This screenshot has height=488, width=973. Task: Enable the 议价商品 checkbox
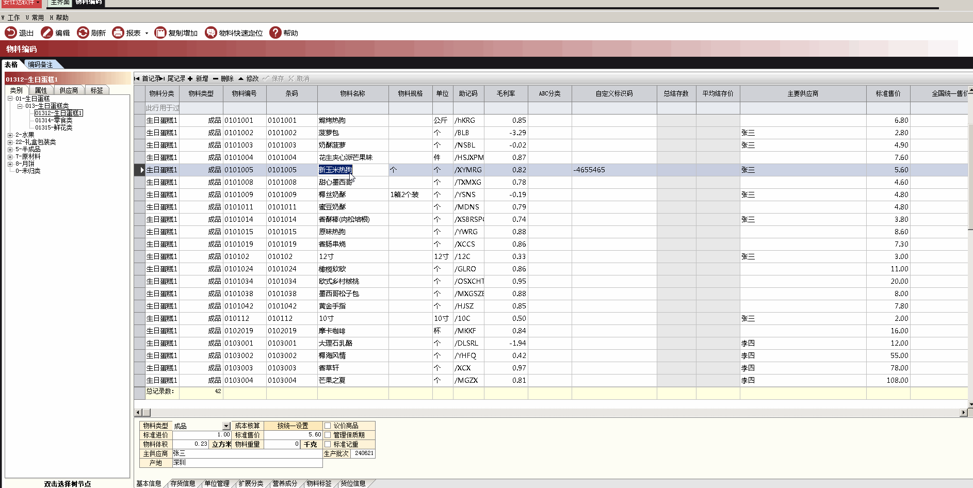pyautogui.click(x=328, y=426)
